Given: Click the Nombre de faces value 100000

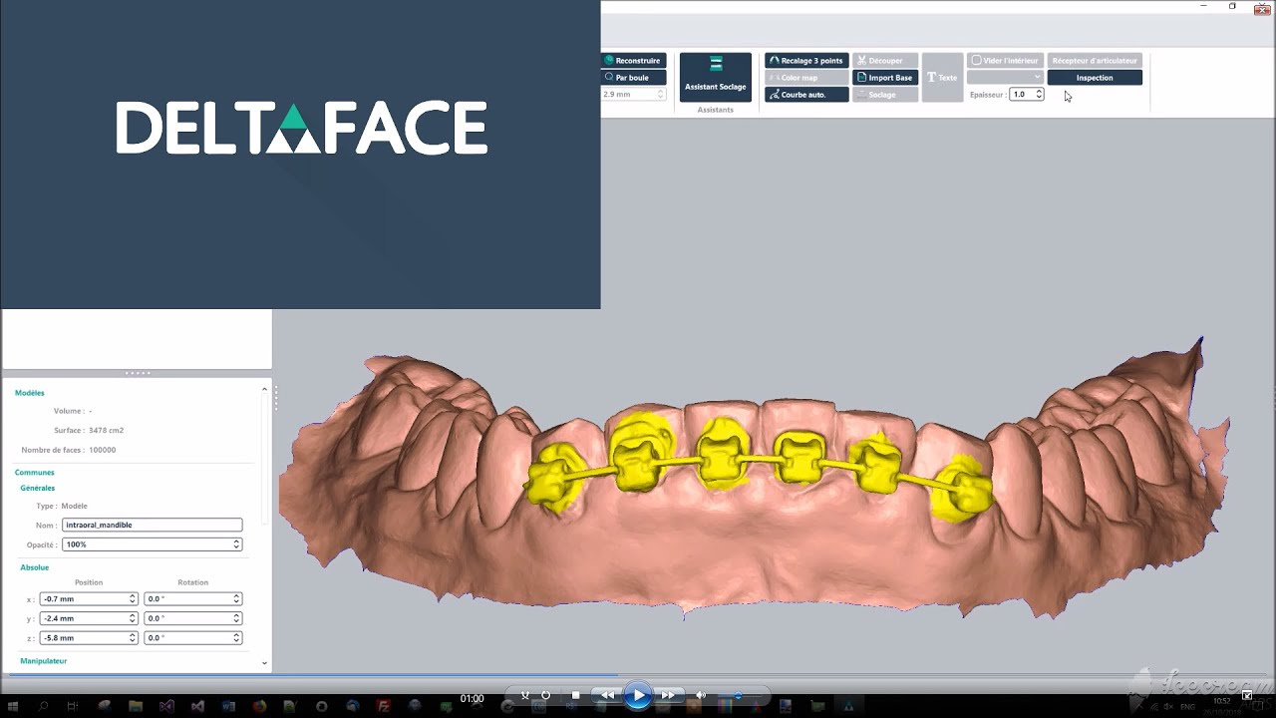Looking at the screenshot, I should pos(103,450).
